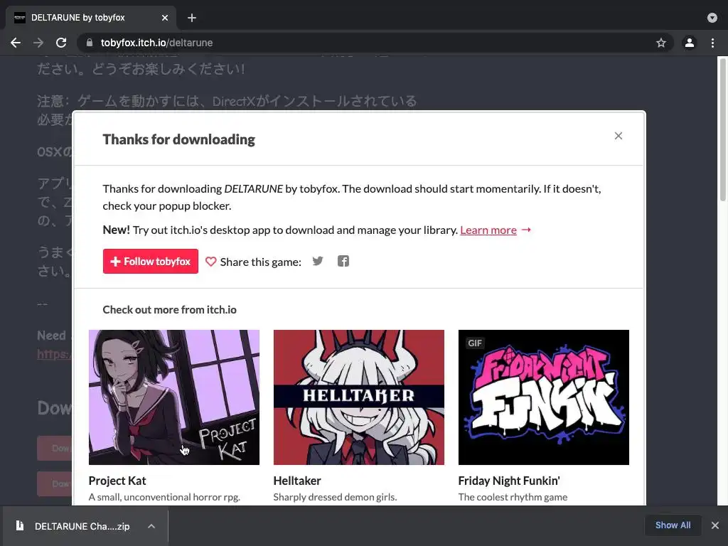Open the Chrome three-dot menu
The width and height of the screenshot is (728, 546).
[x=712, y=43]
